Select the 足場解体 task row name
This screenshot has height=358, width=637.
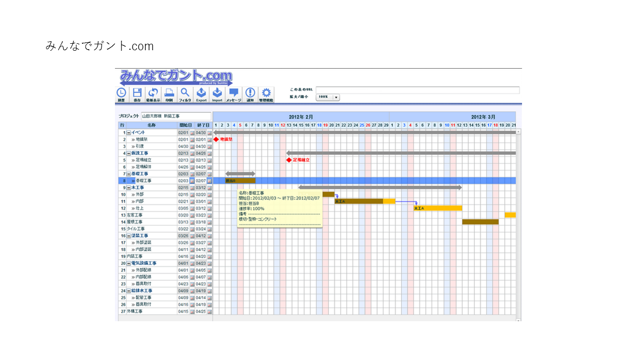point(143,167)
